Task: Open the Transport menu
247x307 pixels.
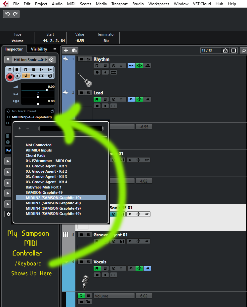Action: point(119,4)
